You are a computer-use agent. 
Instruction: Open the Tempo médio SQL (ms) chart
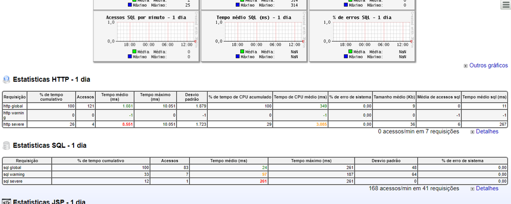(x=254, y=36)
